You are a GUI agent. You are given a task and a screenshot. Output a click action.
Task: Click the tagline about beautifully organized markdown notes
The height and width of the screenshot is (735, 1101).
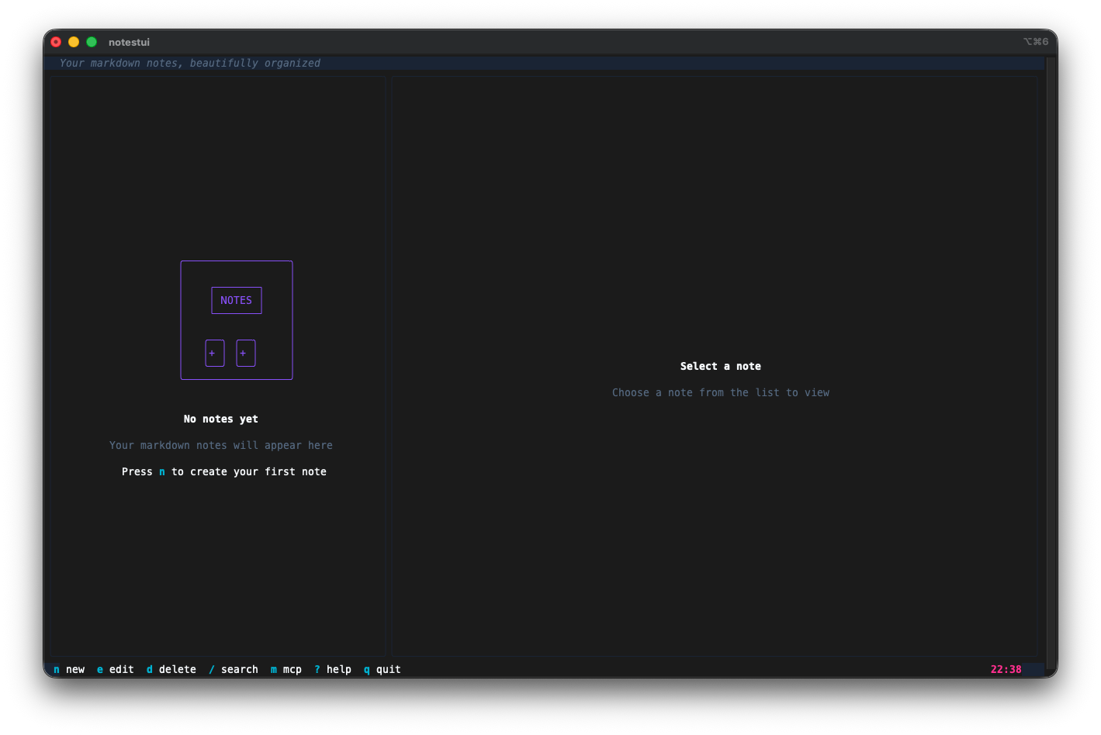[x=189, y=63]
